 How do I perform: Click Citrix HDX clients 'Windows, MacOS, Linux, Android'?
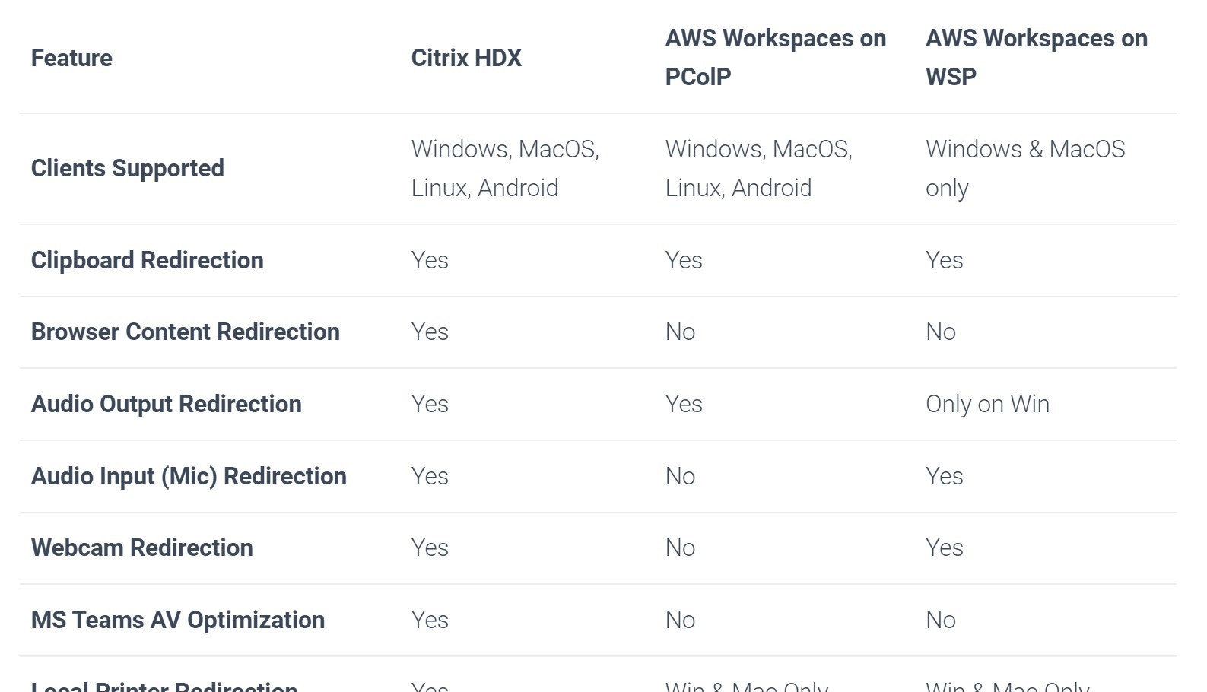[504, 168]
